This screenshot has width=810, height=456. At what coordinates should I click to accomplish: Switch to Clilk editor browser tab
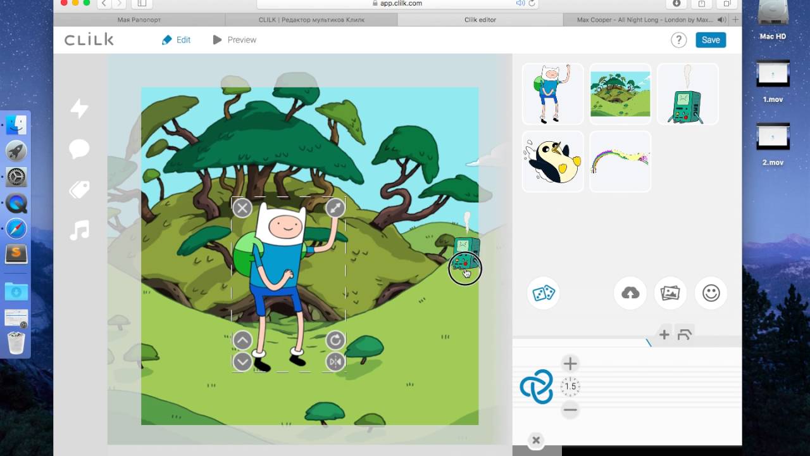click(x=480, y=20)
